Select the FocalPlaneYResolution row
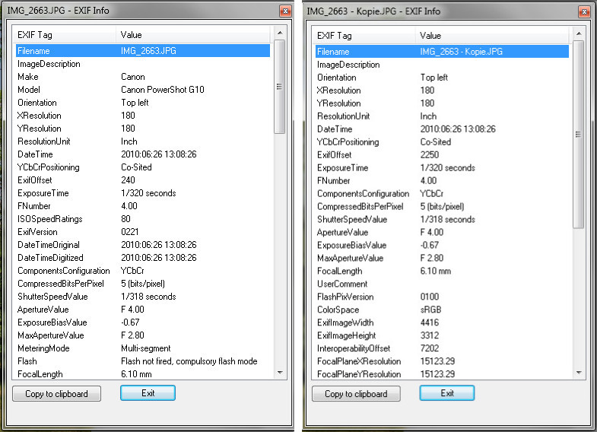 click(442, 373)
